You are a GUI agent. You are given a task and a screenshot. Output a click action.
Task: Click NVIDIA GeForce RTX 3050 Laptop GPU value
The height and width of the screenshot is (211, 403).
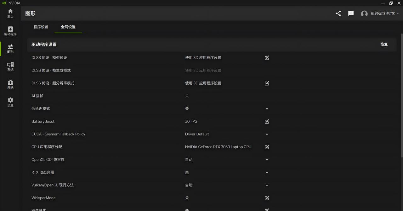pyautogui.click(x=218, y=147)
